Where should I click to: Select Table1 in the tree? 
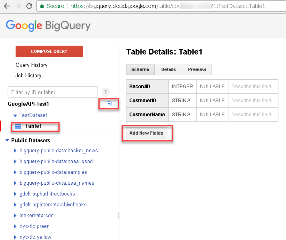[34, 126]
